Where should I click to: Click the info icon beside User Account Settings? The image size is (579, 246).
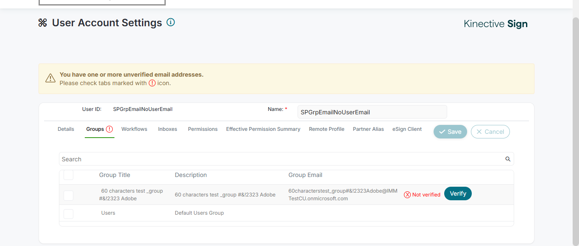click(171, 22)
